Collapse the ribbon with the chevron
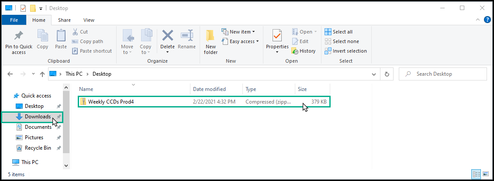The width and height of the screenshot is (494, 181). click(x=477, y=20)
